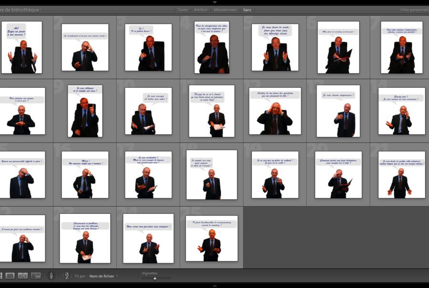Select thumbnail of man on phone, second row right
The width and height of the screenshot is (429, 288).
click(401, 111)
